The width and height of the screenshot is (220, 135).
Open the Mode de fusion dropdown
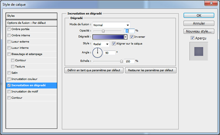[x=111, y=25]
